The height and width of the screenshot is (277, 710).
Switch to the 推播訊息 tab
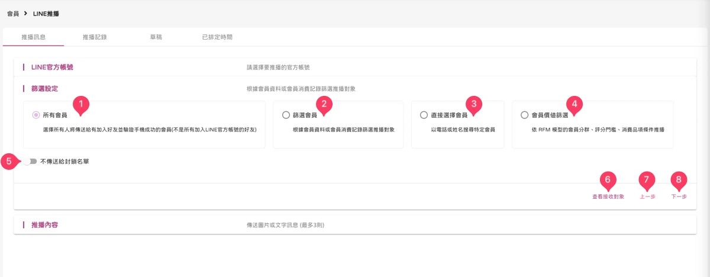(34, 37)
